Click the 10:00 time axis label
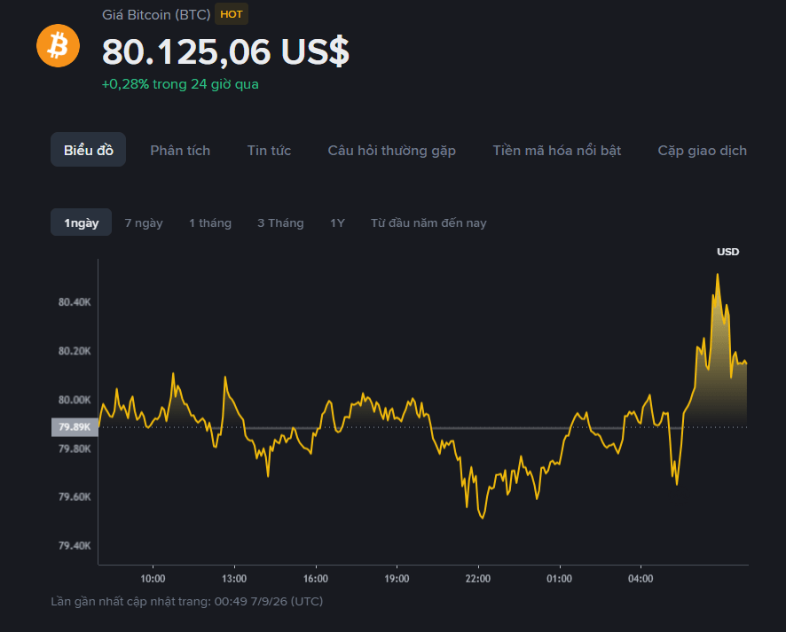 click(x=153, y=579)
